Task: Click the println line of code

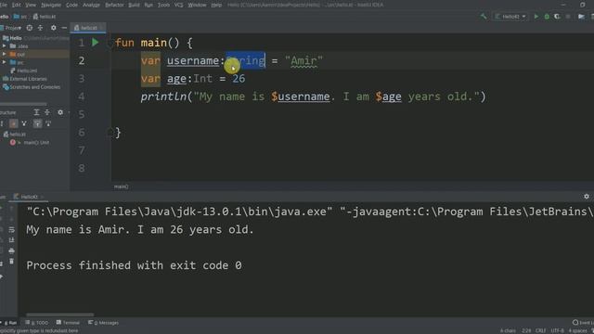Action: point(313,96)
